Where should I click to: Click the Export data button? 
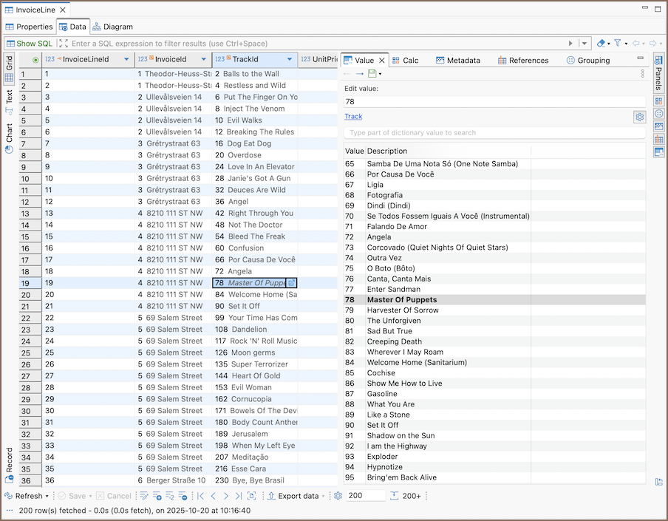293,496
